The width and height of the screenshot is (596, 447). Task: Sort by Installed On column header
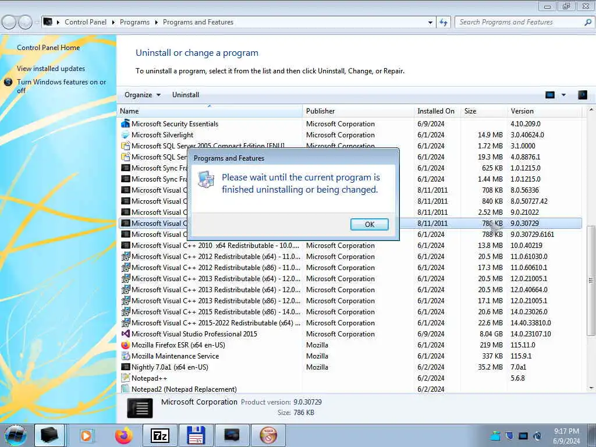[x=438, y=111]
